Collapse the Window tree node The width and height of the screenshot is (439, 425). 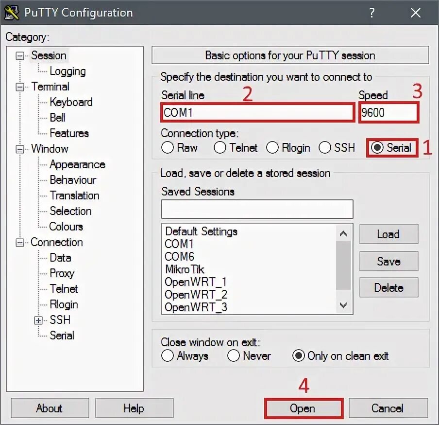pyautogui.click(x=19, y=149)
